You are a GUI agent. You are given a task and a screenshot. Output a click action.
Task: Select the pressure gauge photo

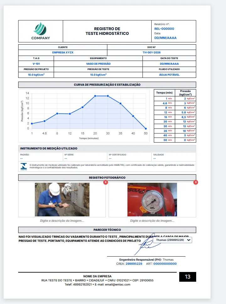pyautogui.click(x=152, y=199)
